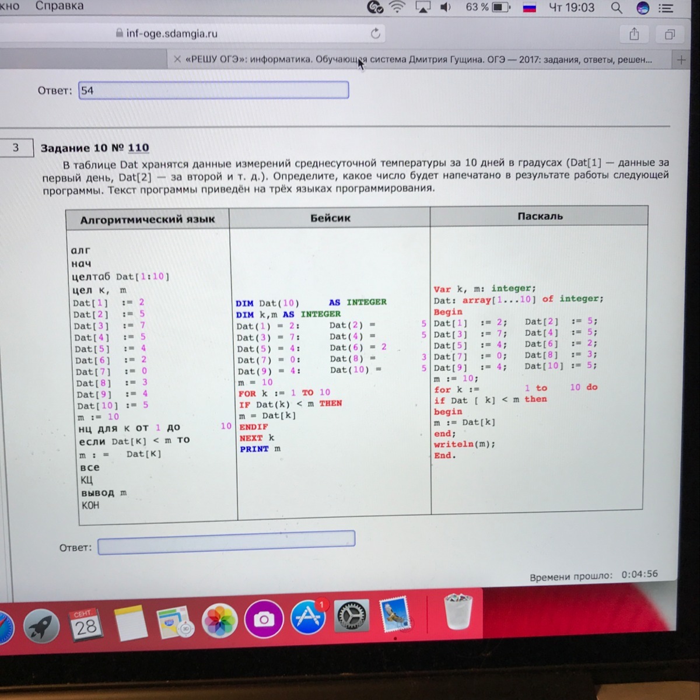Viewport: 700px width, 700px height.
Task: Open the Справка menu
Action: (59, 6)
